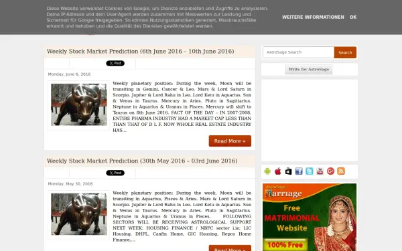Open the YouTube channel icon
The image size is (402, 251).
320,171
